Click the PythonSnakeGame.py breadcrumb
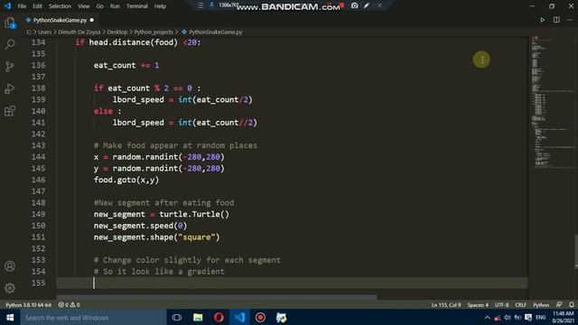This screenshot has height=325, width=578. pyautogui.click(x=212, y=32)
